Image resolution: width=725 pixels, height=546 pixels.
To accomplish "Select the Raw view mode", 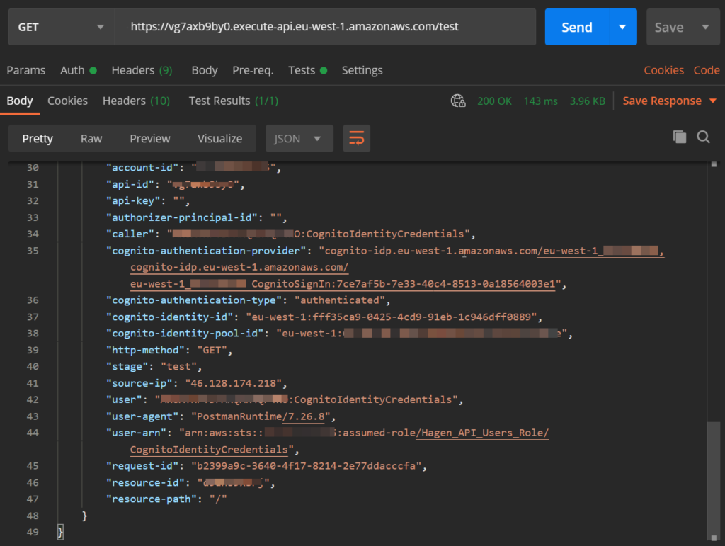I will click(91, 139).
